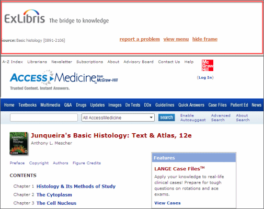Click Enable Autosuggest
Image resolution: width=264 pixels, height=209 pixels.
[193, 118]
